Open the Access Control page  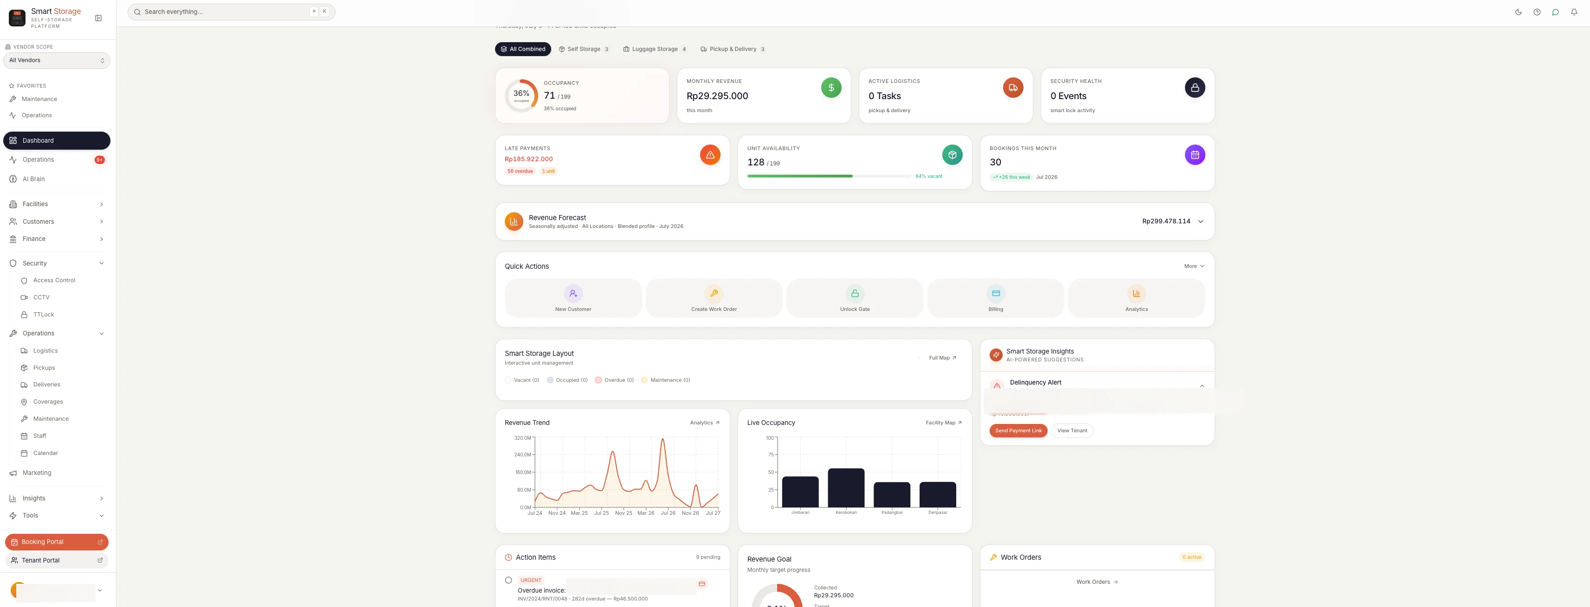(54, 280)
